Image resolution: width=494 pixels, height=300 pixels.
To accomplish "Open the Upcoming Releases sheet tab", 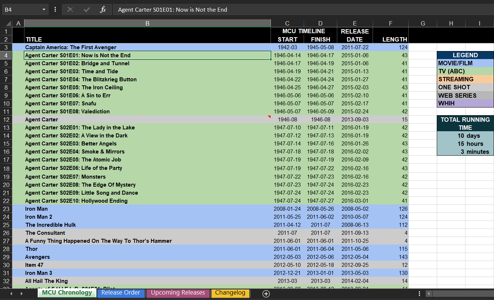I will click(x=178, y=293).
